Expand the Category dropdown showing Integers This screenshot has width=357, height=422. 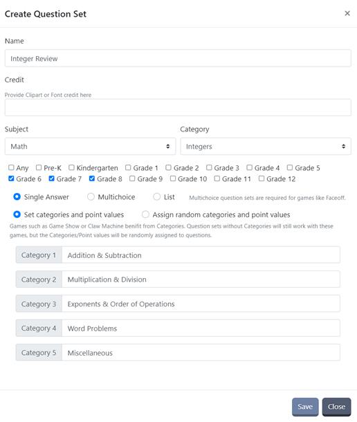(266, 147)
